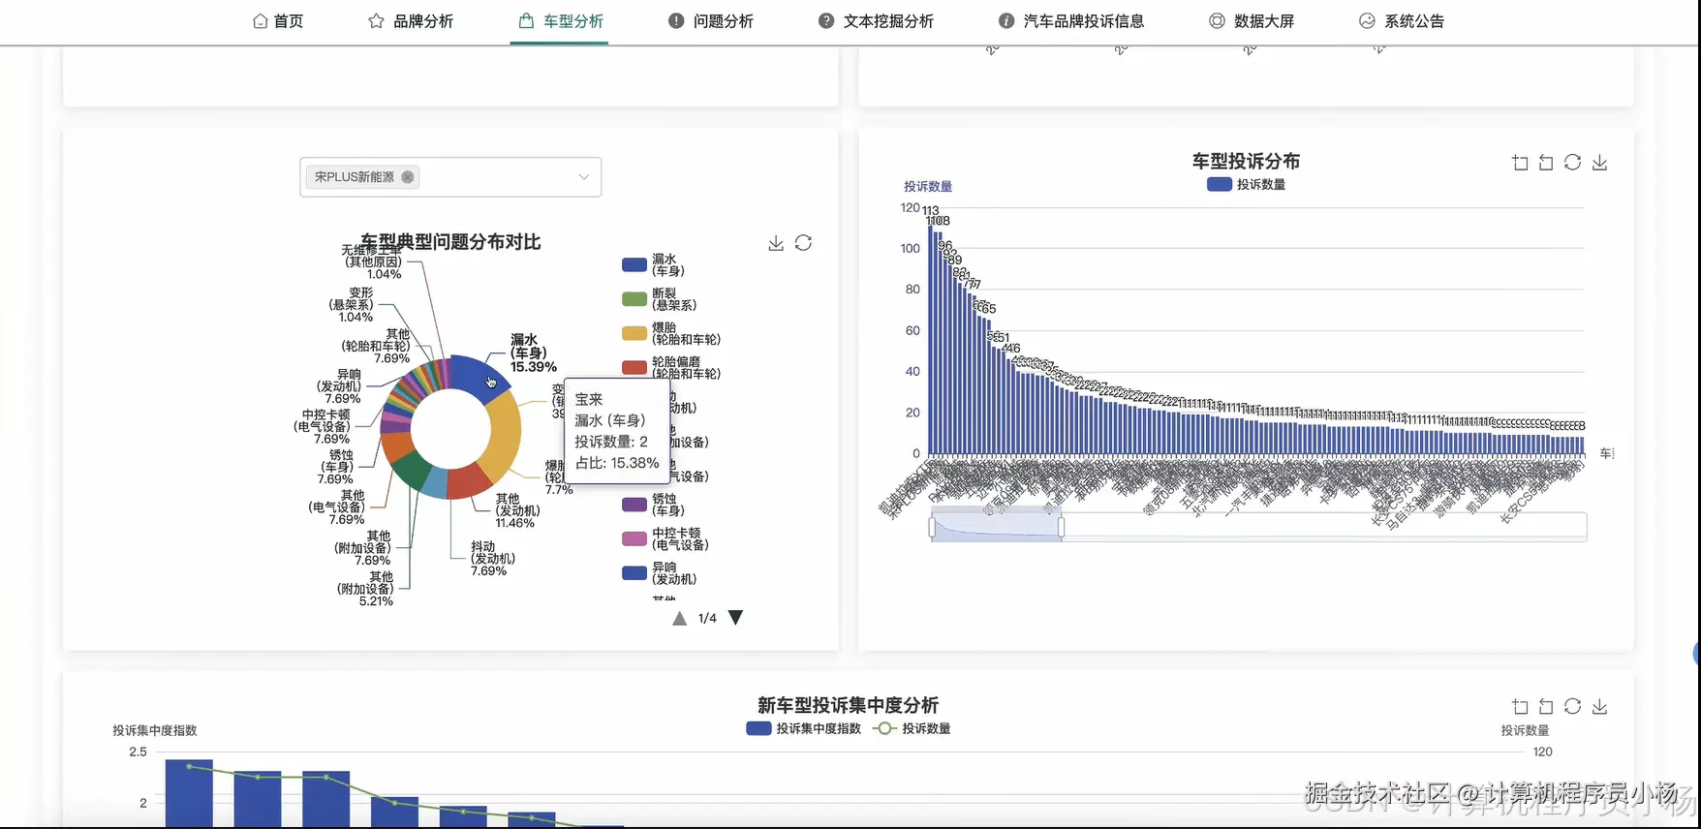1701x829 pixels.
Task: Click the question-mark icon for text mining analysis
Action: pyautogui.click(x=826, y=21)
